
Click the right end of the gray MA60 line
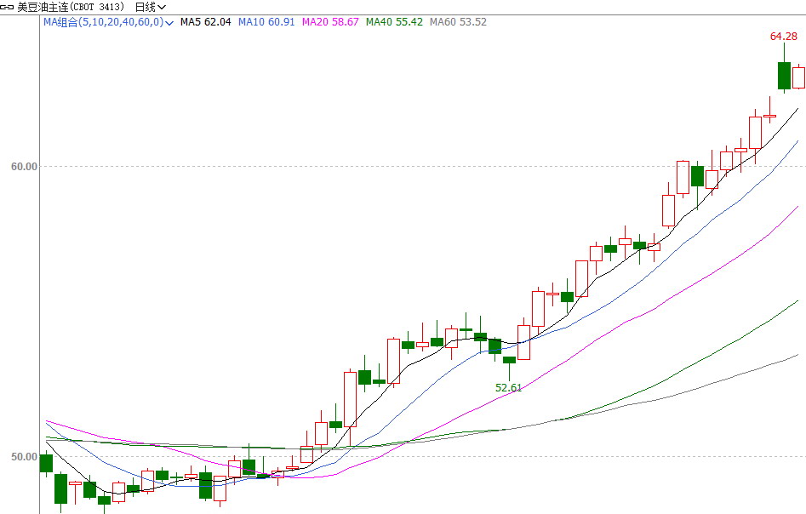[797, 355]
